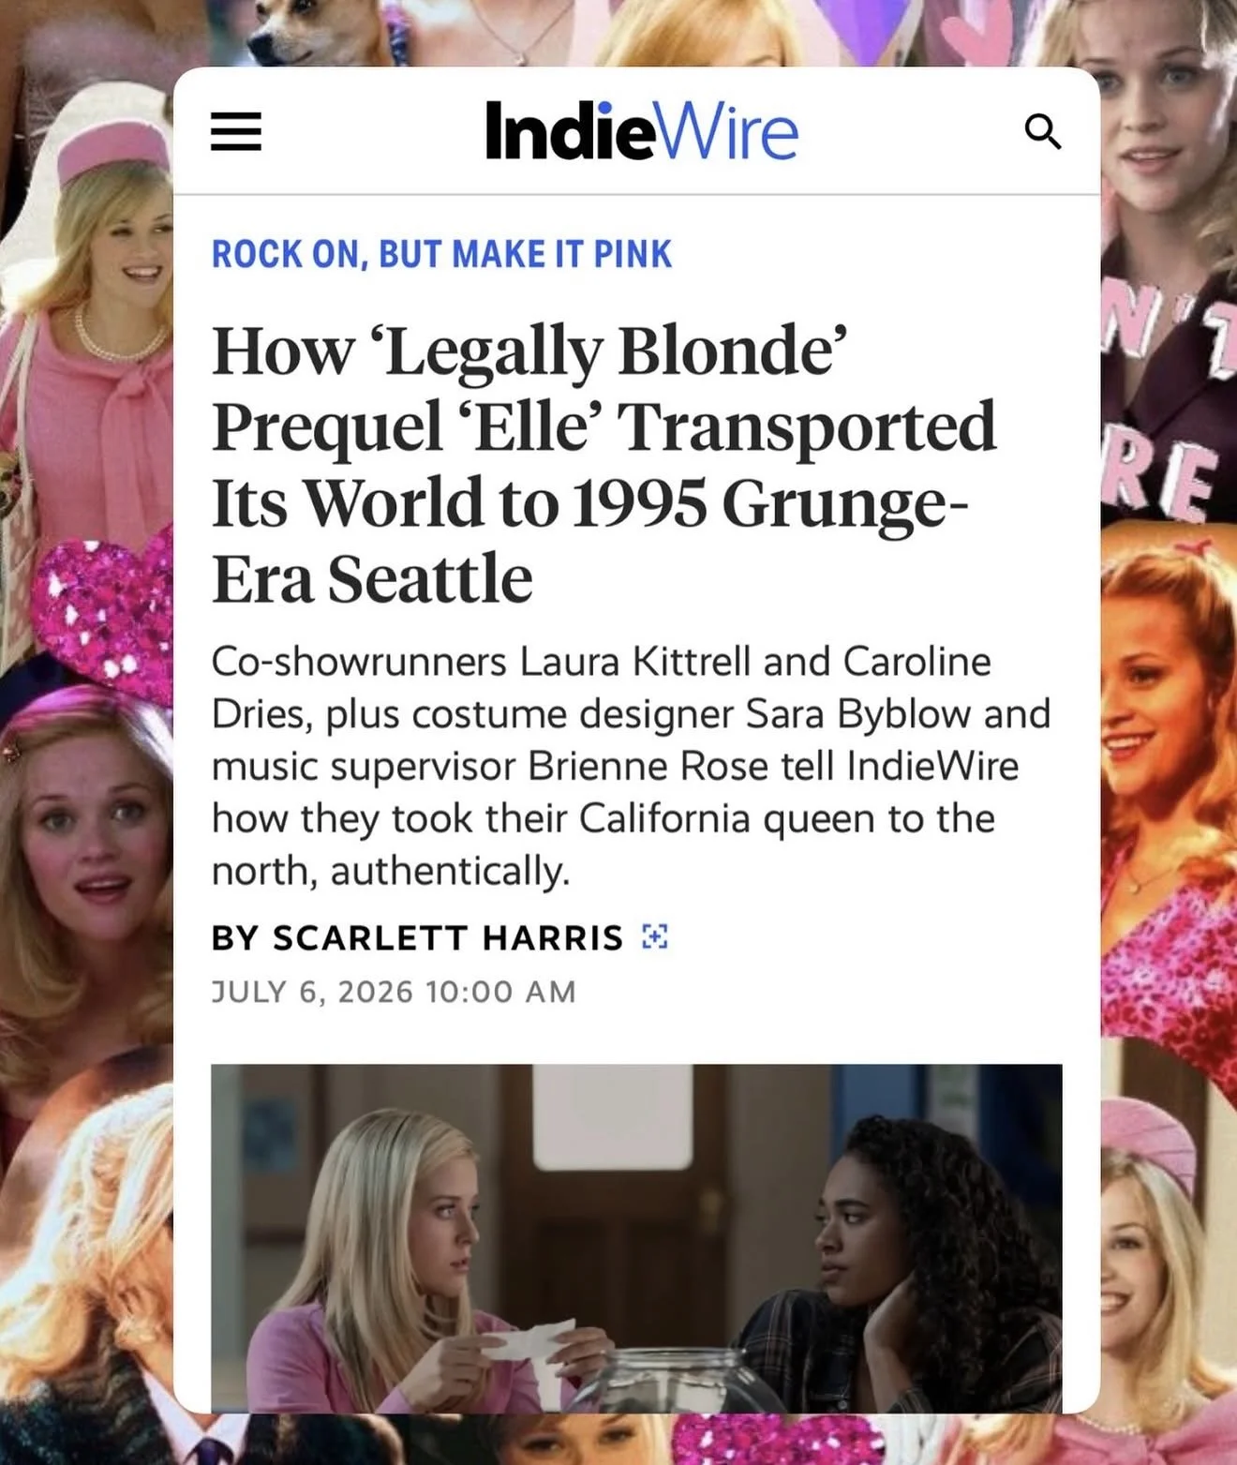
Task: Select the article subheading about co-showrunners
Action: [x=631, y=766]
